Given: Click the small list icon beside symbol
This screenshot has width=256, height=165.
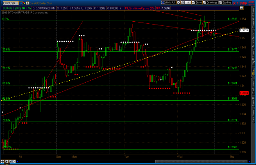Looking at the screenshot, I should tap(27, 3).
